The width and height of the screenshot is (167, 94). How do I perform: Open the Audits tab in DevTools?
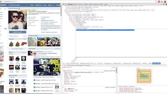(x=101, y=4)
